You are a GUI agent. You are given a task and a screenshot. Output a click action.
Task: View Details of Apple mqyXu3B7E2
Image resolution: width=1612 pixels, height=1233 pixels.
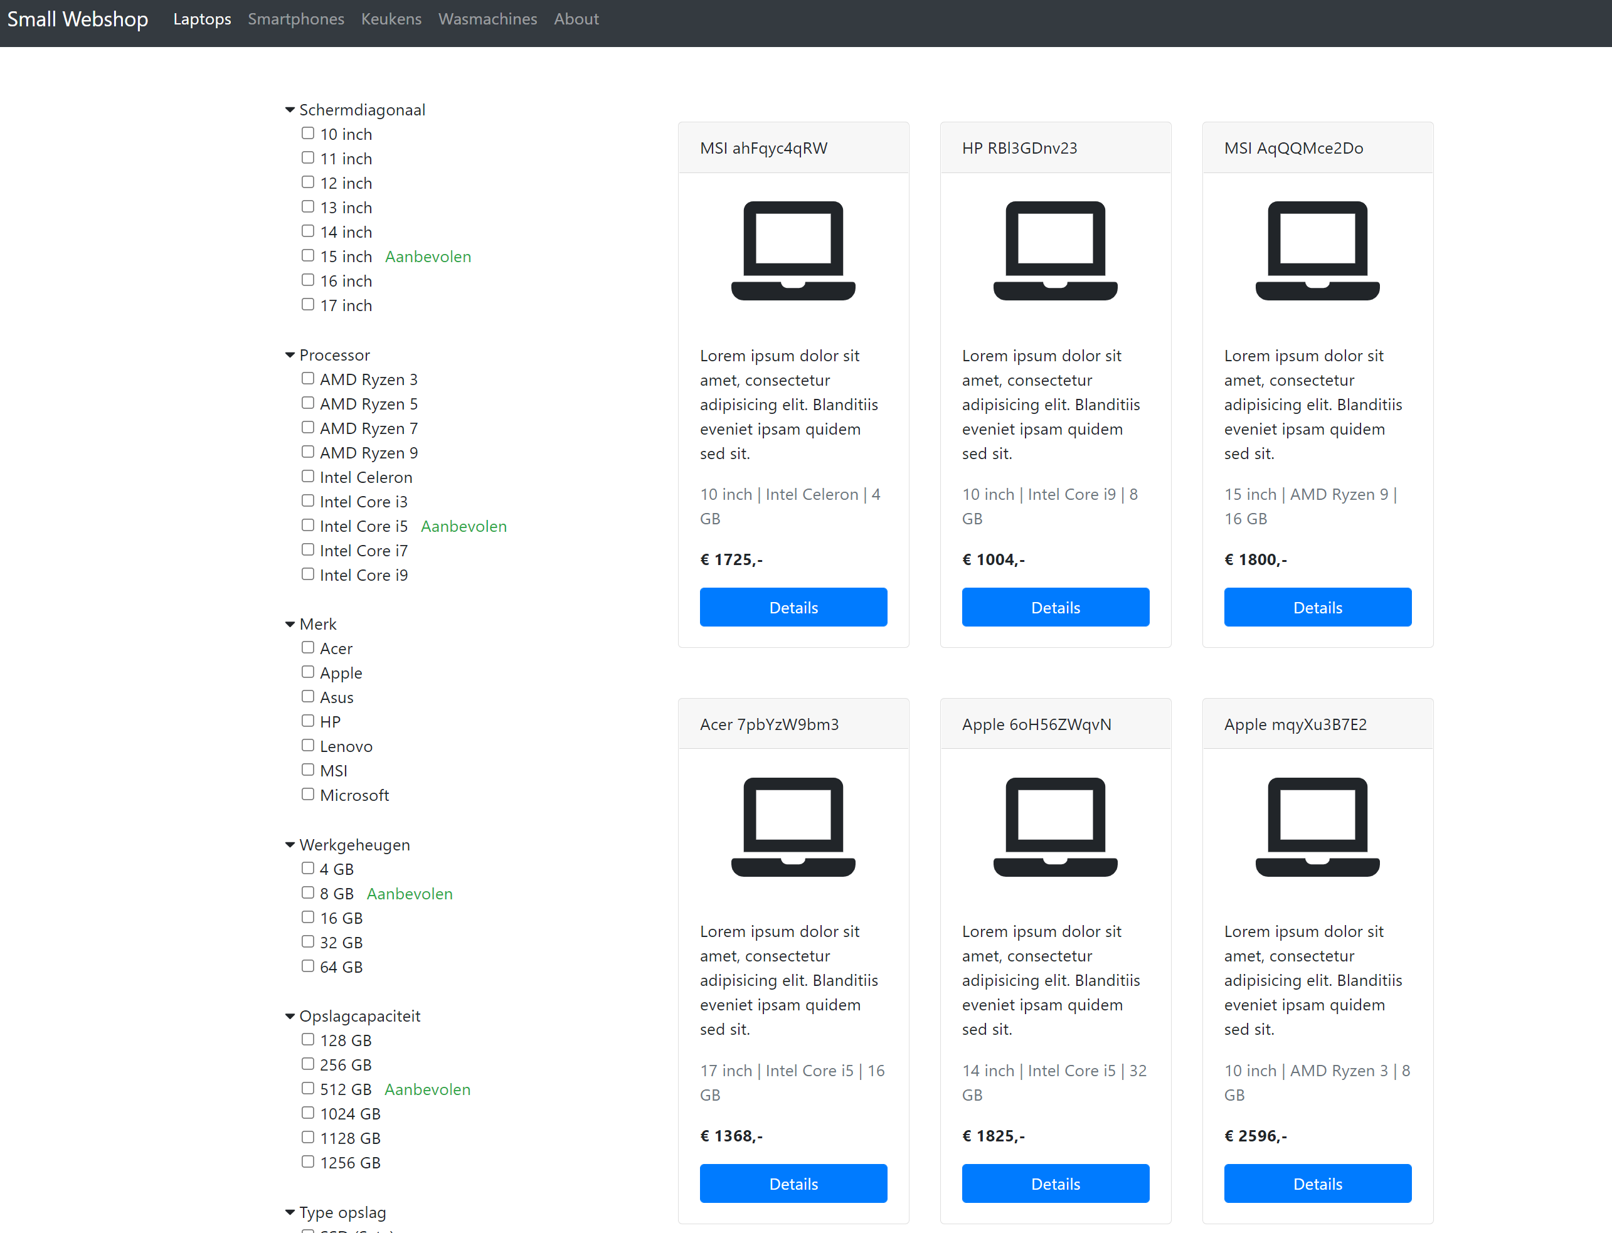click(x=1317, y=1183)
